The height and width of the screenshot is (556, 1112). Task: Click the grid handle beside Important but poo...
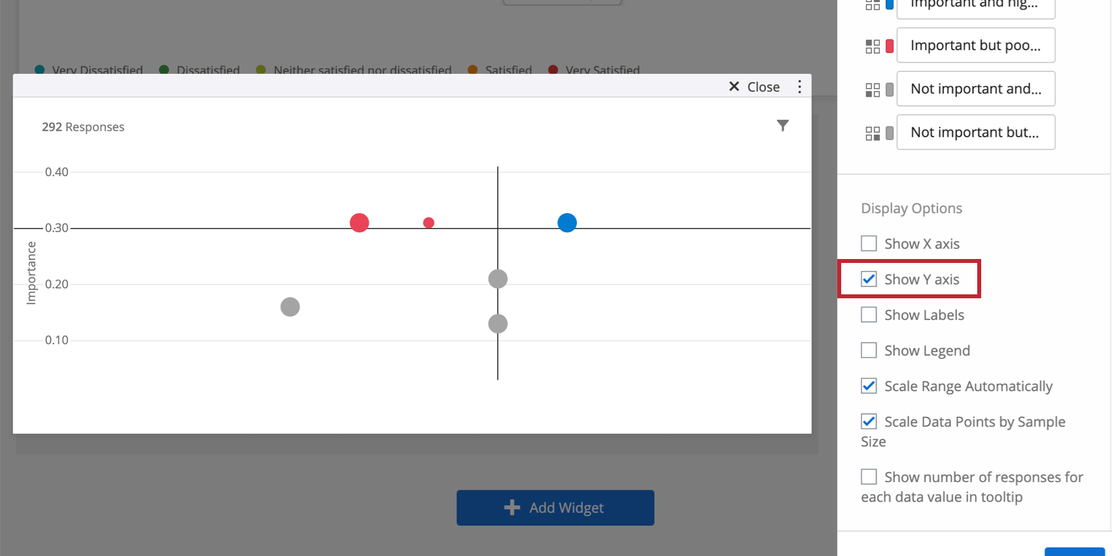[x=873, y=46]
